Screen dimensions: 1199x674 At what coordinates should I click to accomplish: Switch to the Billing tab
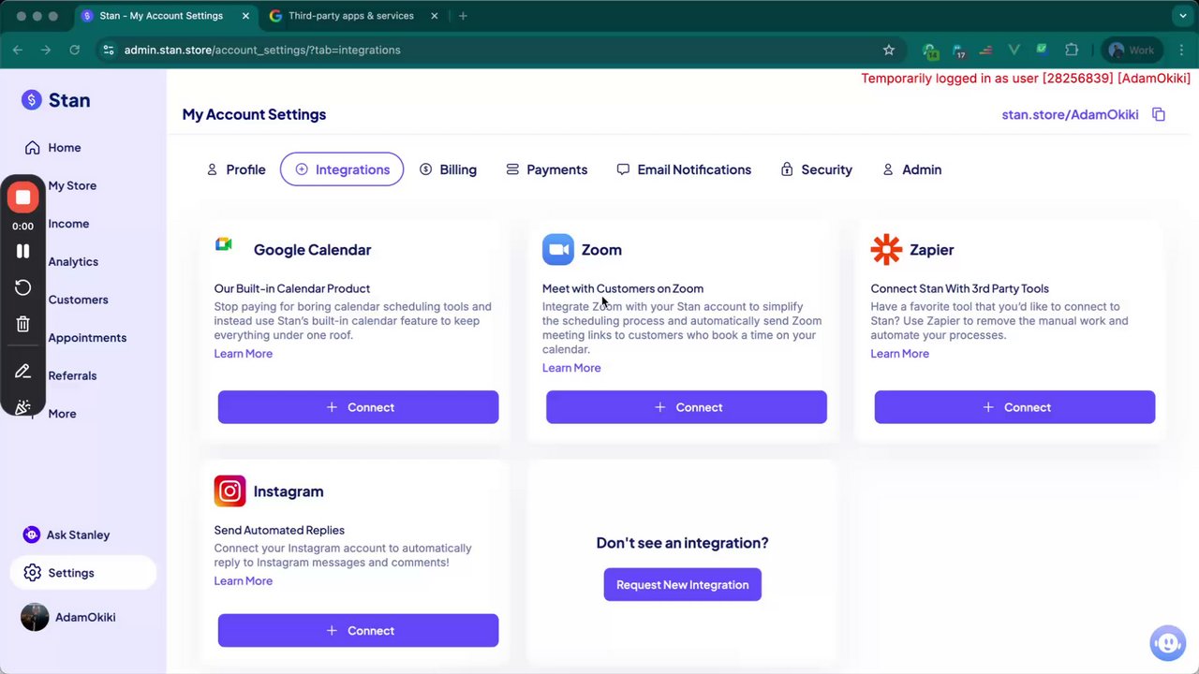click(x=448, y=169)
